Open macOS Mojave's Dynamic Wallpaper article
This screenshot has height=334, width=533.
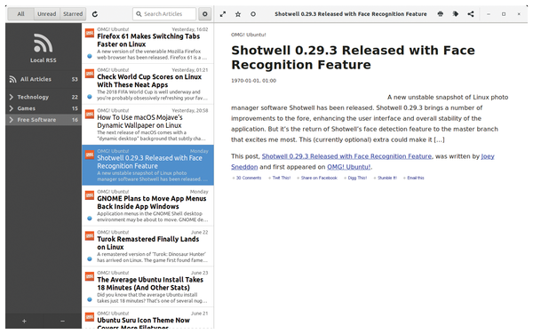click(147, 124)
